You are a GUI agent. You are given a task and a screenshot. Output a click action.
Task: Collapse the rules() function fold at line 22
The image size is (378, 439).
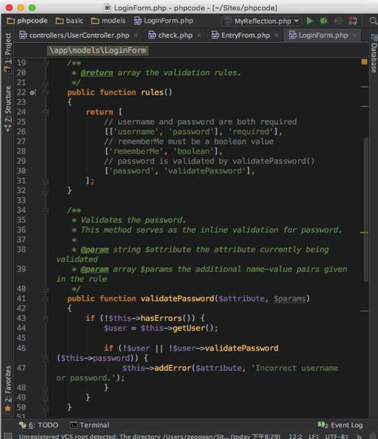[46, 92]
